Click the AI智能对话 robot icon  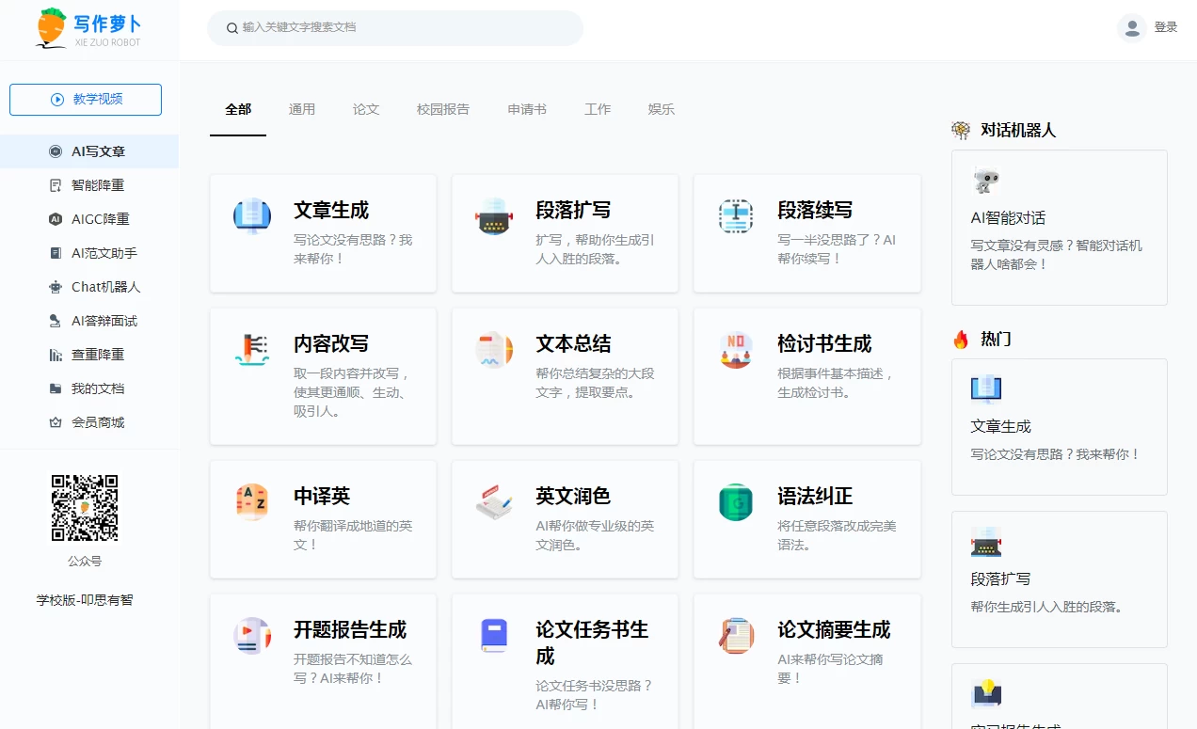(x=986, y=182)
